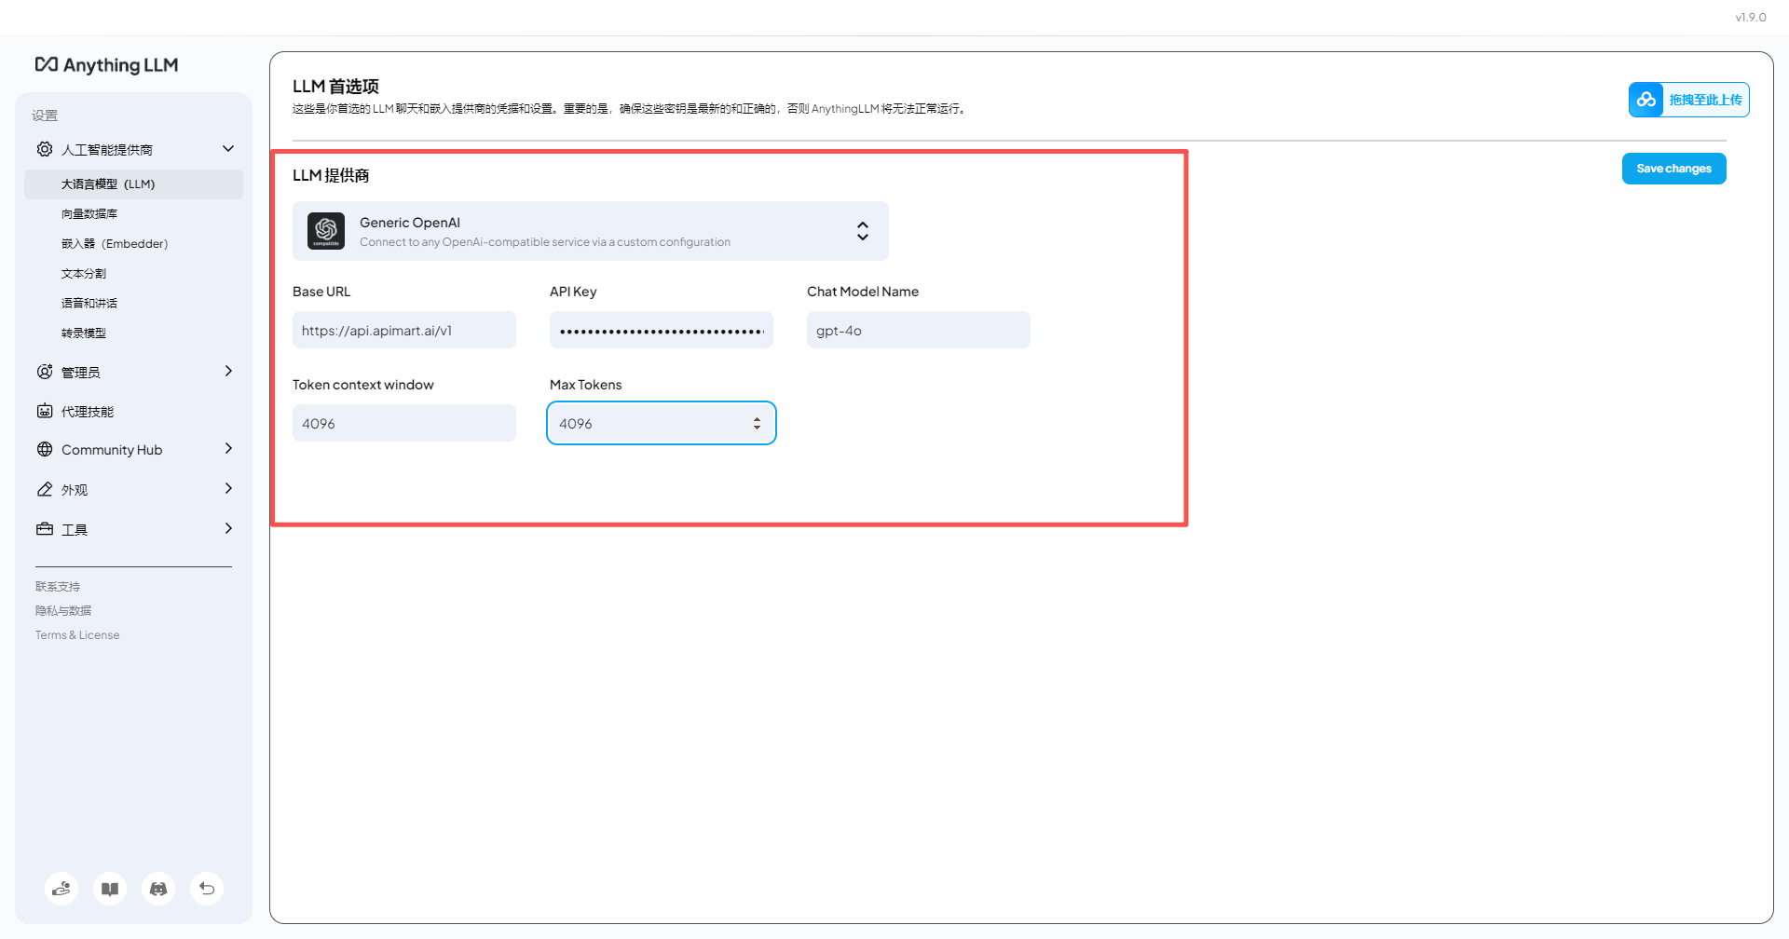Screen dimensions: 1789x939
Task: Click the 管理员 admin icon in sidebar
Action: tap(44, 371)
